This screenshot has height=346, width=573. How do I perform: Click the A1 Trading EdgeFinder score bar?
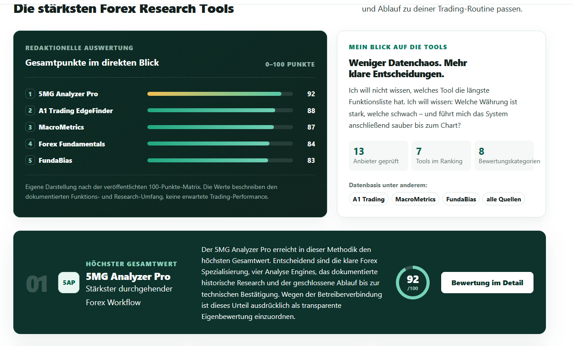(x=220, y=110)
